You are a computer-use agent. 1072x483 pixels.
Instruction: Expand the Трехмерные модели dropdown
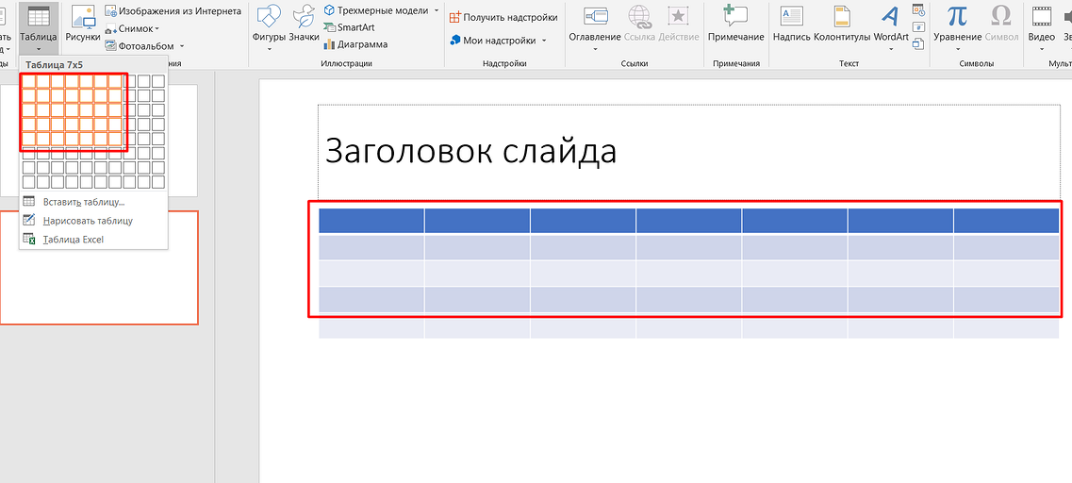[437, 10]
